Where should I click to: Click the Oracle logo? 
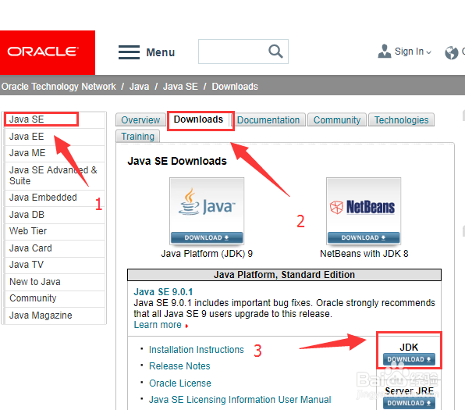point(48,52)
